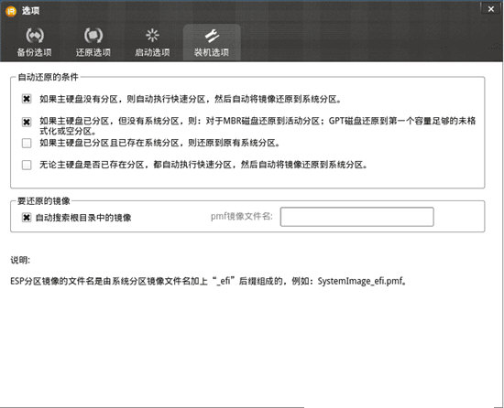504x408 pixels.
Task: Click the 启动选项 spinner icon
Action: [152, 36]
